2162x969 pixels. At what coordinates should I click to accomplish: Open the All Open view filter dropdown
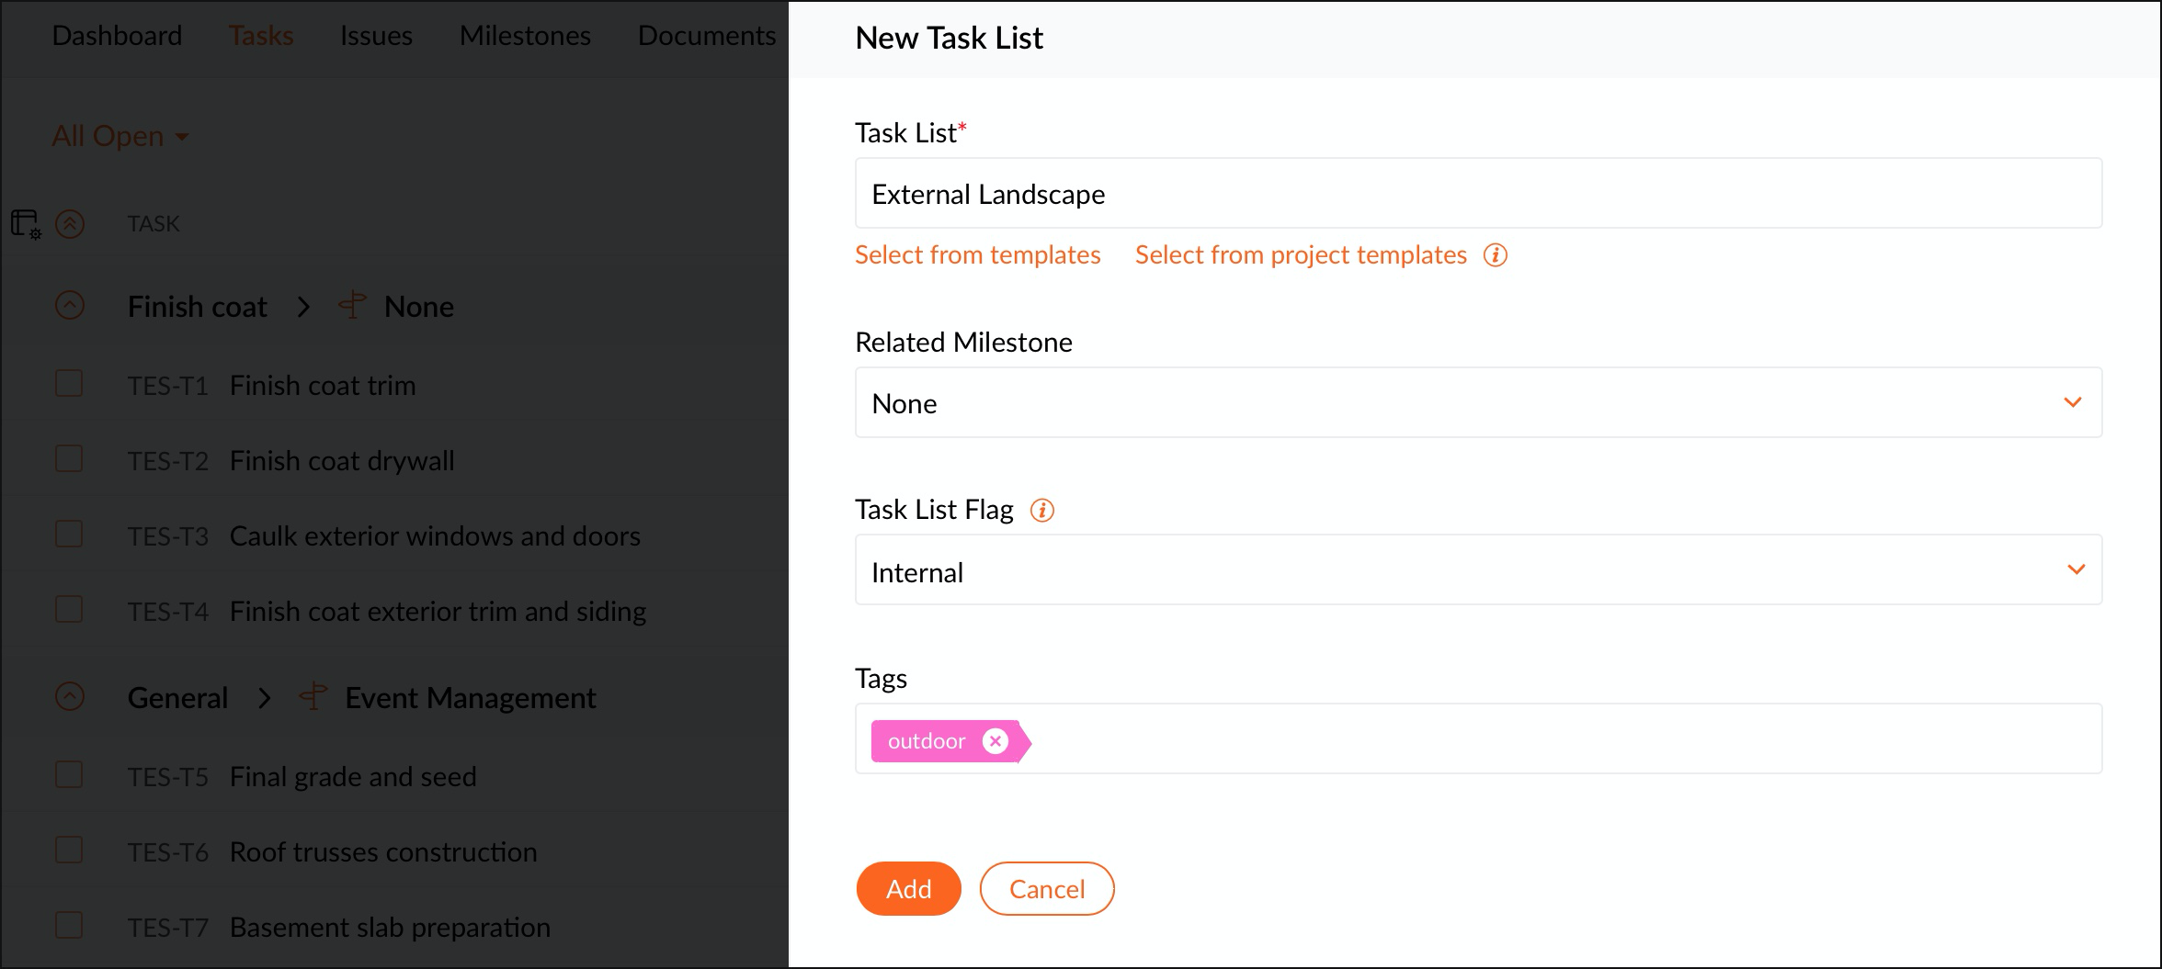pos(120,137)
